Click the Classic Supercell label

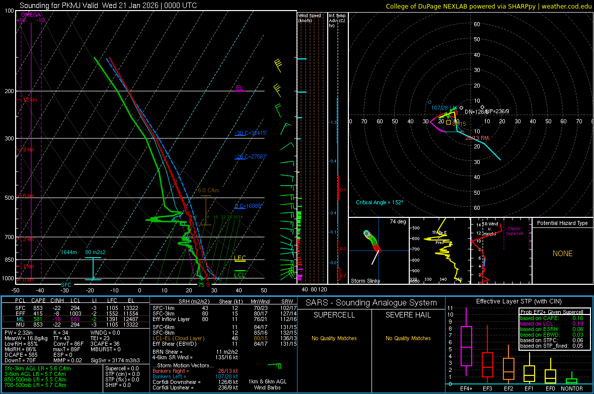pyautogui.click(x=514, y=231)
